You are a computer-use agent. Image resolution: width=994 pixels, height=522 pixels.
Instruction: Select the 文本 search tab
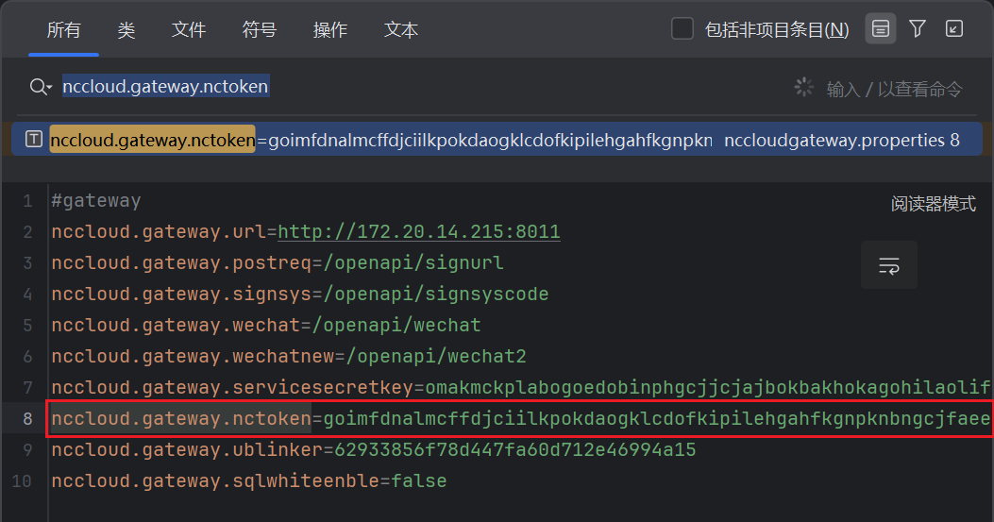pos(401,30)
